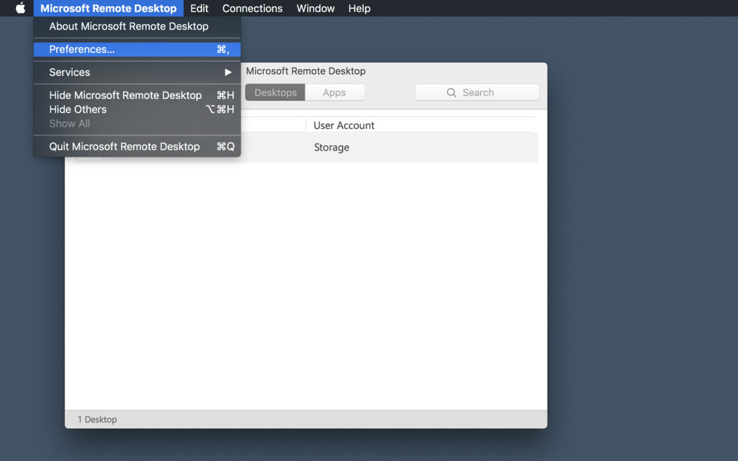
Task: Open the Help menu
Action: (359, 8)
